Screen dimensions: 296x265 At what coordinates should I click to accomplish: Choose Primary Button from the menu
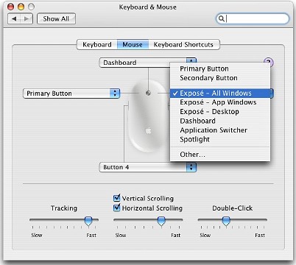tap(220, 68)
